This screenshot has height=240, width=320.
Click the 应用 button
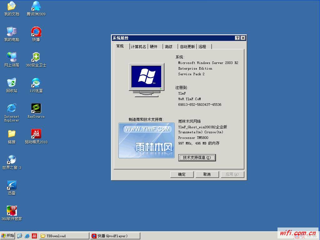point(232,174)
